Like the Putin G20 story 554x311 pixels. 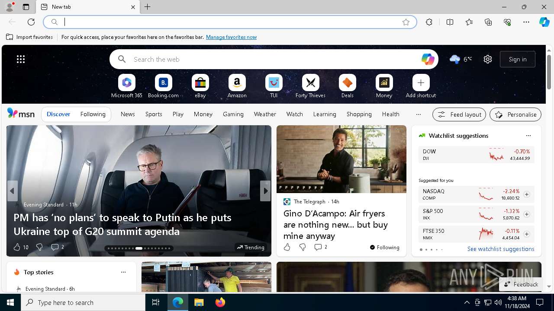click(x=21, y=247)
